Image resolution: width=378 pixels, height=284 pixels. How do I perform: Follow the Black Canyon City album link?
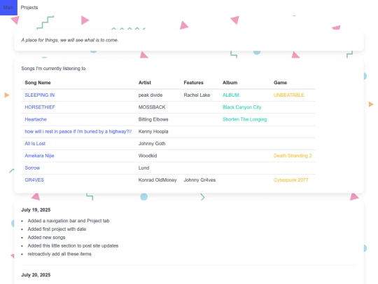point(241,107)
